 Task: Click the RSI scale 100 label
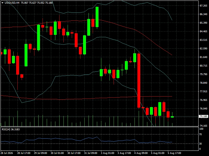201,129
